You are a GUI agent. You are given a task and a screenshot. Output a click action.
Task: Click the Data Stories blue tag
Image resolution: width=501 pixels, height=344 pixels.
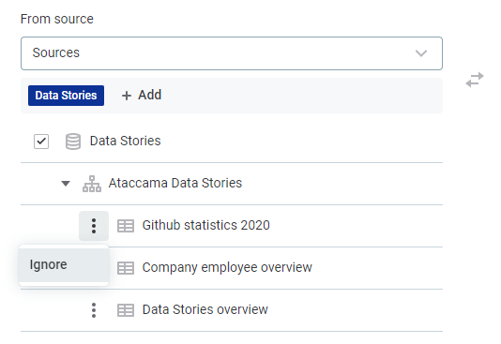(x=66, y=96)
